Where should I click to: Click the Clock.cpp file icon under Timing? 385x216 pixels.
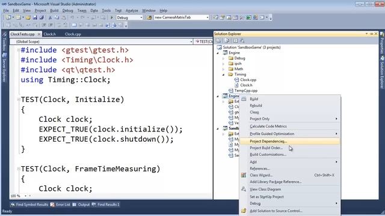click(236, 80)
